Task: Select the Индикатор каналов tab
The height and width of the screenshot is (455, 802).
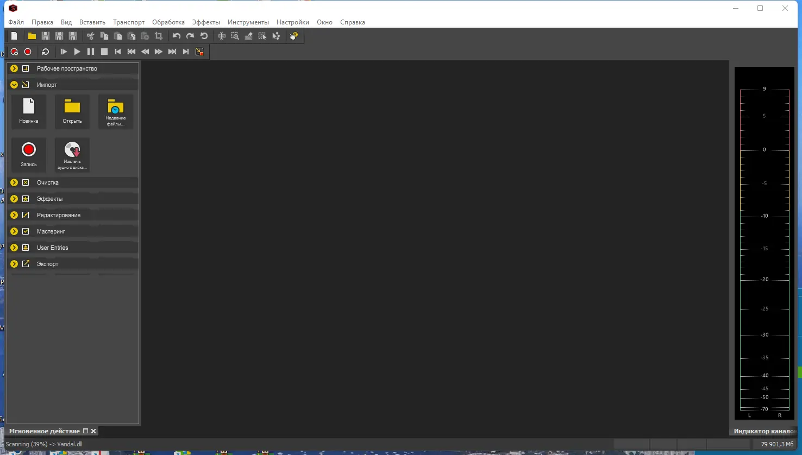Action: (x=765, y=431)
